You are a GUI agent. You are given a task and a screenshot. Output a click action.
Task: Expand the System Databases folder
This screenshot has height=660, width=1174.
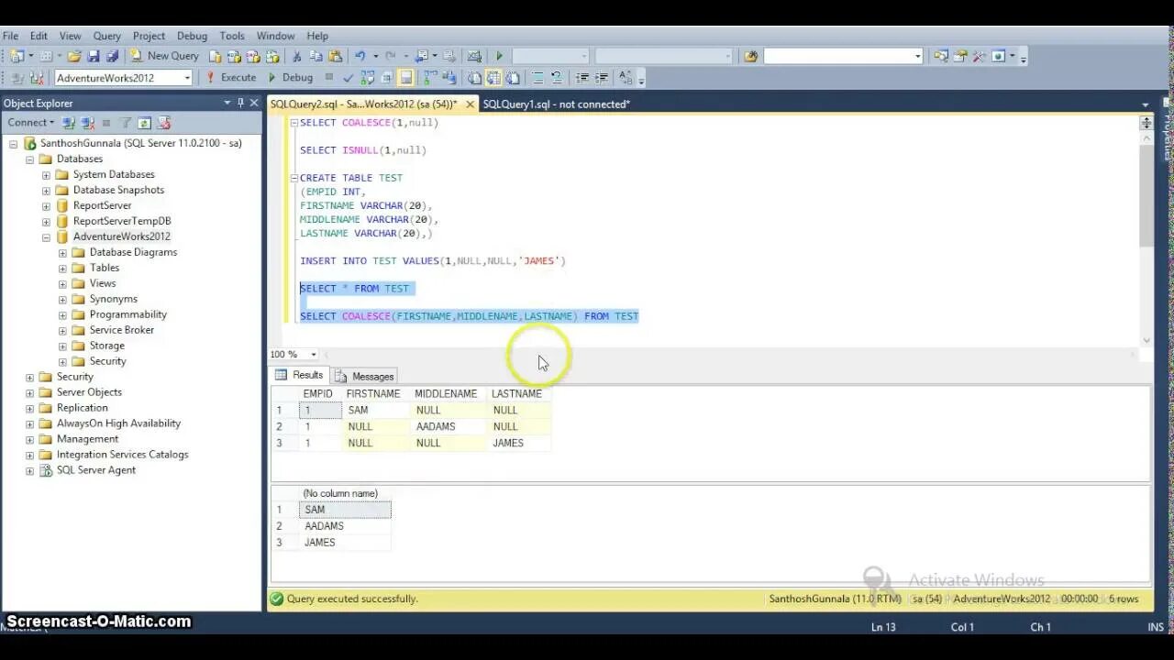46,174
